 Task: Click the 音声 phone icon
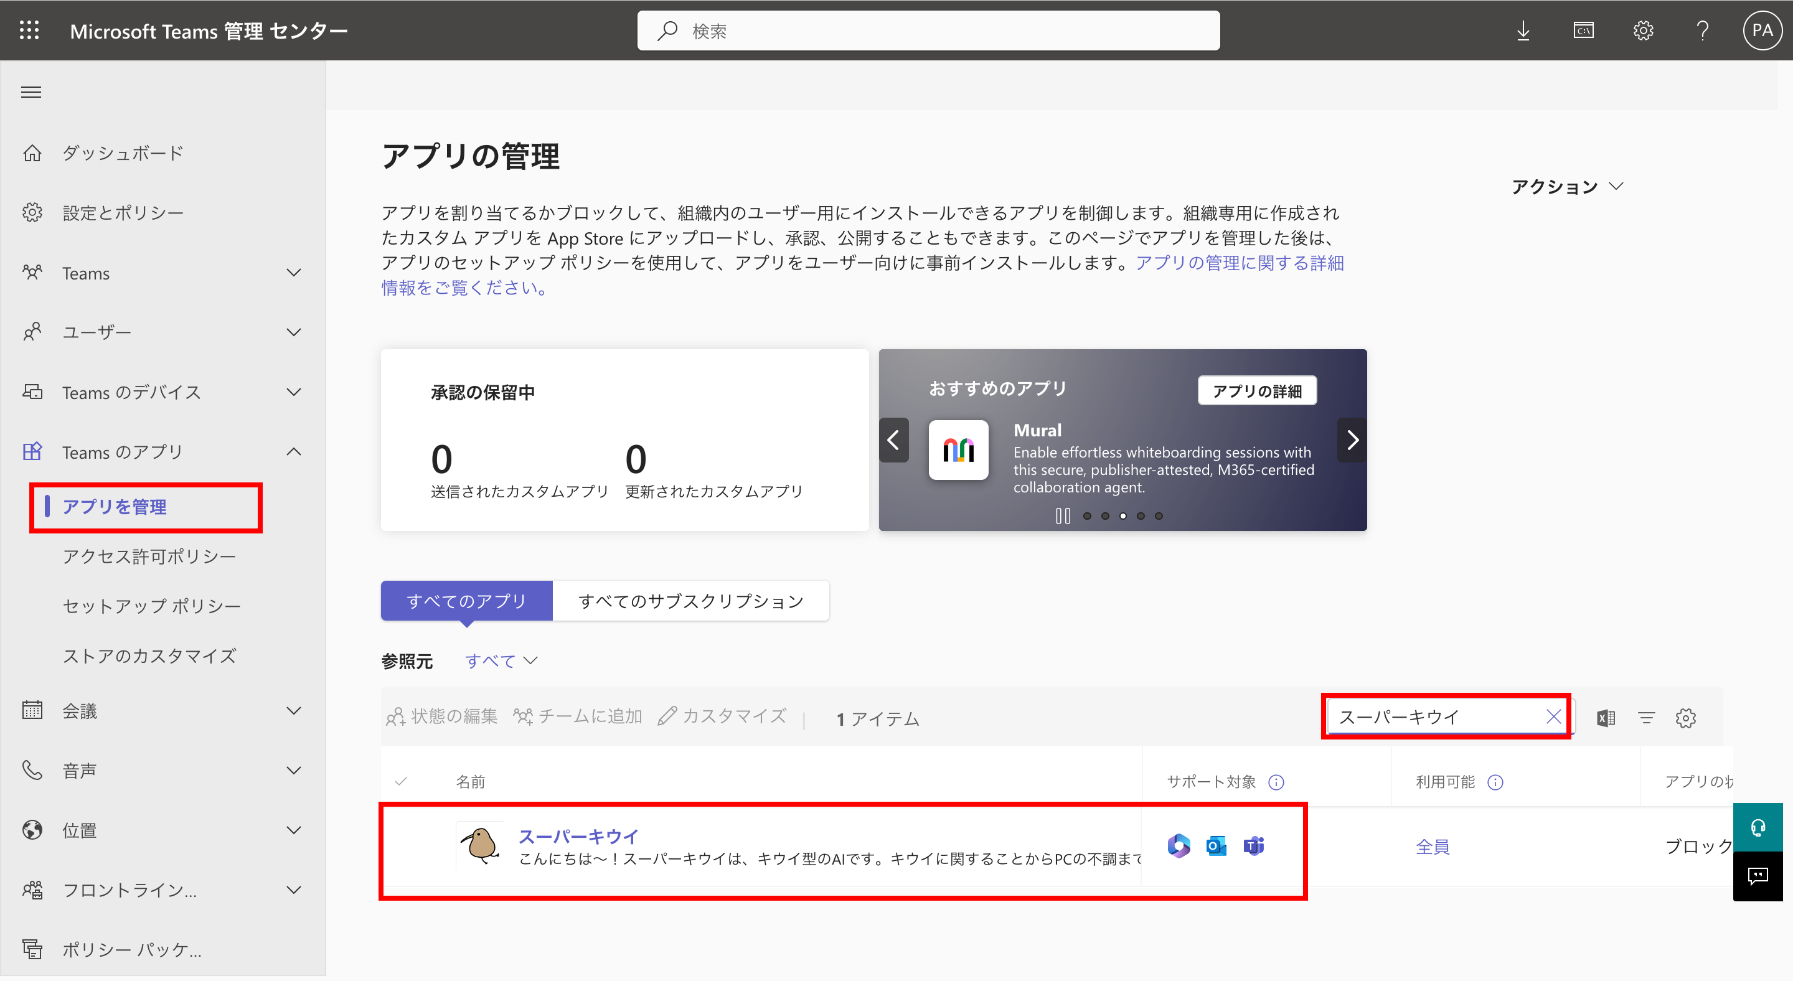tap(32, 770)
